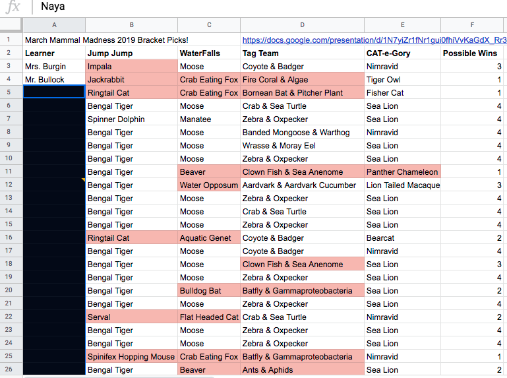The image size is (507, 378).
Task: Select Wrasse & Moray Eel cell
Action: tap(303, 146)
